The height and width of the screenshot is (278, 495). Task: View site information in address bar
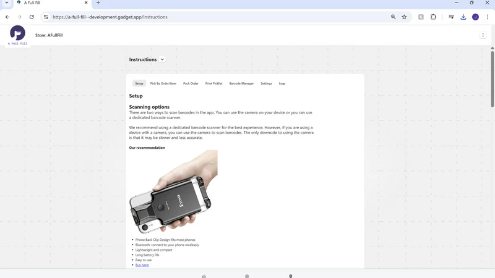[46, 17]
